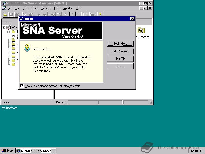The image size is (205, 154).
Task: Close the Welcome dialog with X
Action: click(x=132, y=19)
